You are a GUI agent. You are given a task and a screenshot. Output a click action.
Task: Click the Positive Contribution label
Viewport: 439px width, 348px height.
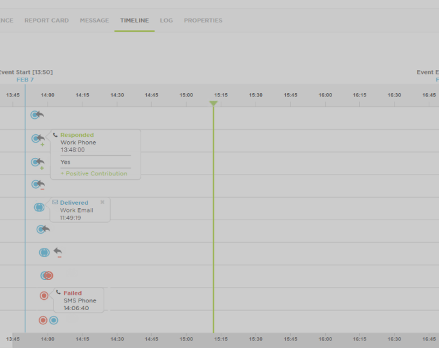94,173
